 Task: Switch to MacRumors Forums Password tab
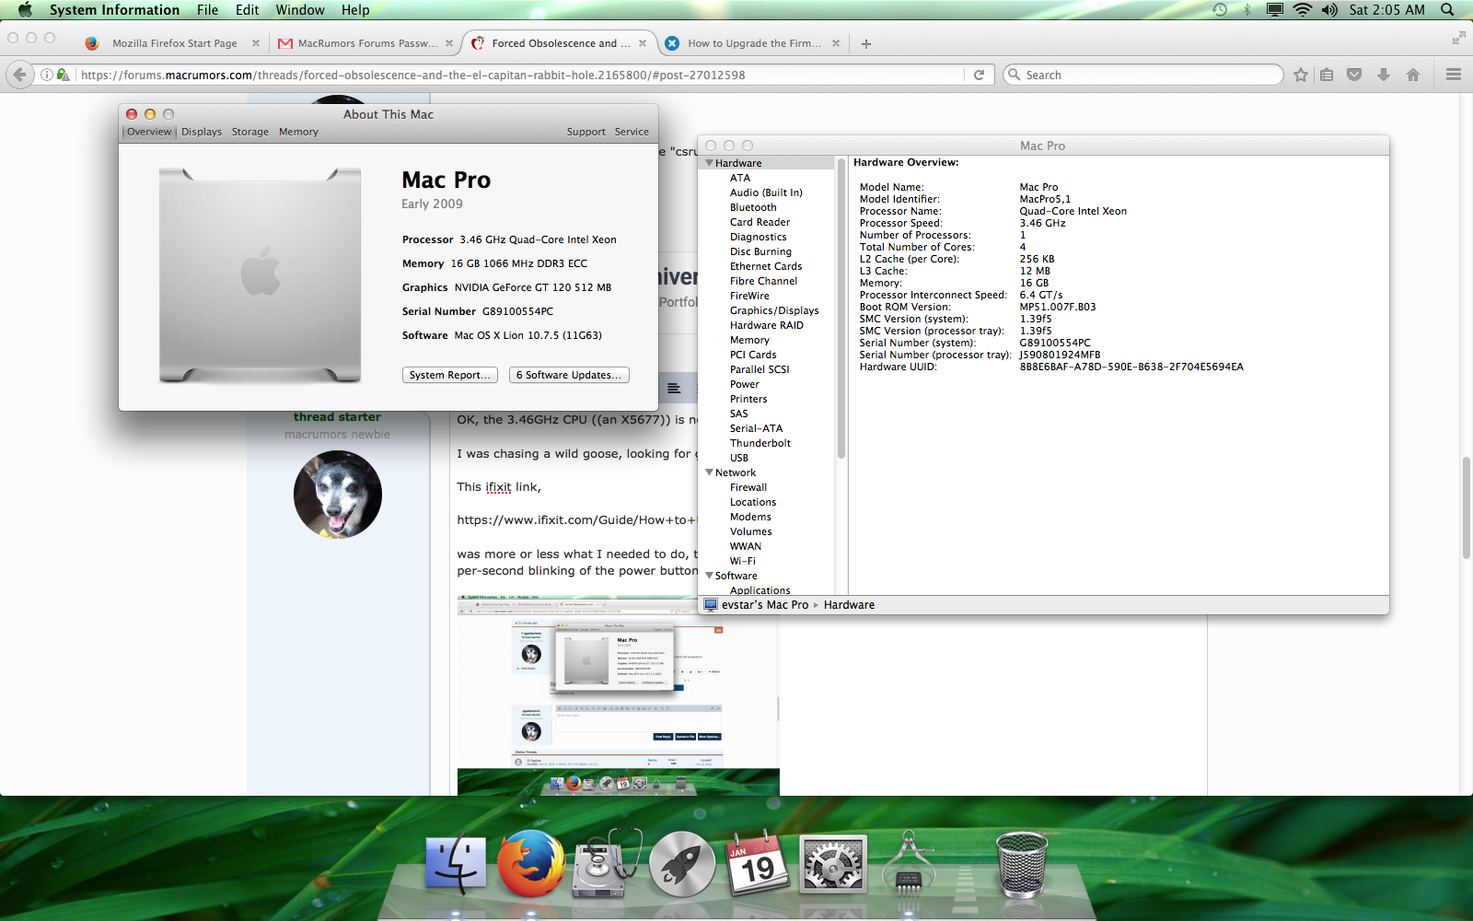pos(366,43)
